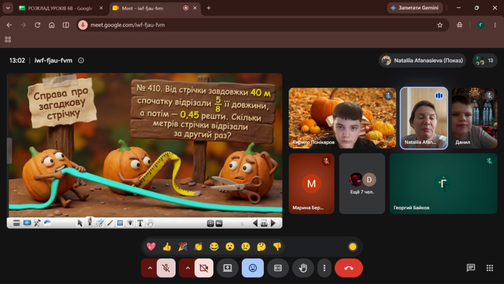The height and width of the screenshot is (284, 504).
Task: Go to previous whiteboard slide
Action: click(255, 223)
